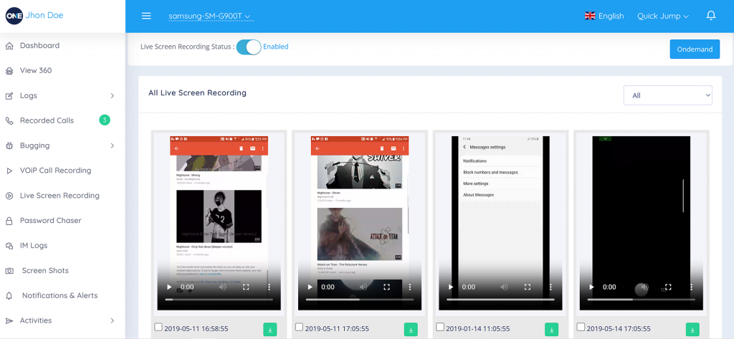Expand the Bugging submenu chevron
The height and width of the screenshot is (339, 734).
point(113,145)
